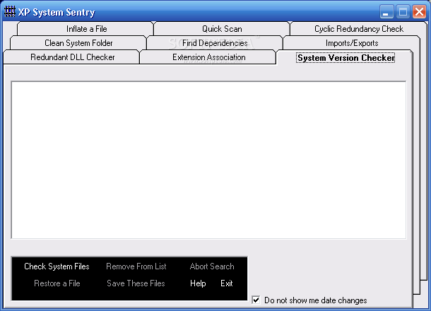This screenshot has width=431, height=311.
Task: Click the window maximize button
Action: pyautogui.click(x=403, y=12)
